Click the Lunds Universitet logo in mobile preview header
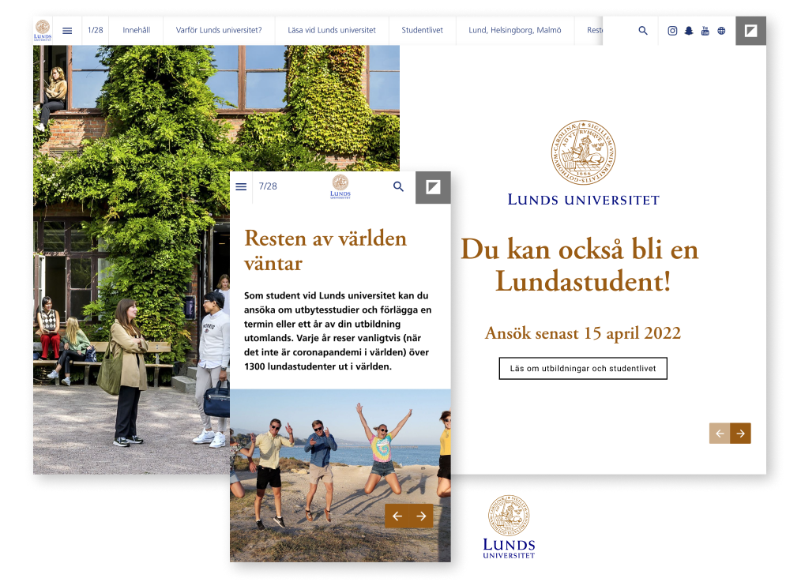Viewport: 786px width, 582px height. pos(340,188)
